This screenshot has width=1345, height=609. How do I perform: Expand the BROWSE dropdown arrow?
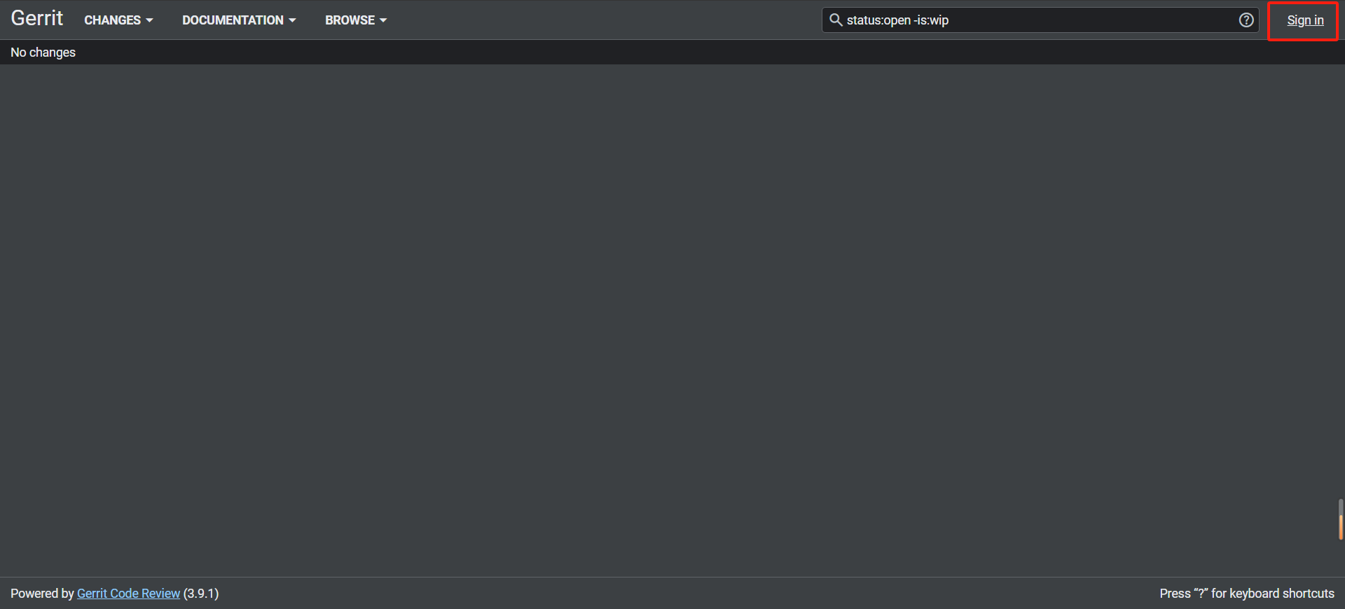[x=383, y=21]
